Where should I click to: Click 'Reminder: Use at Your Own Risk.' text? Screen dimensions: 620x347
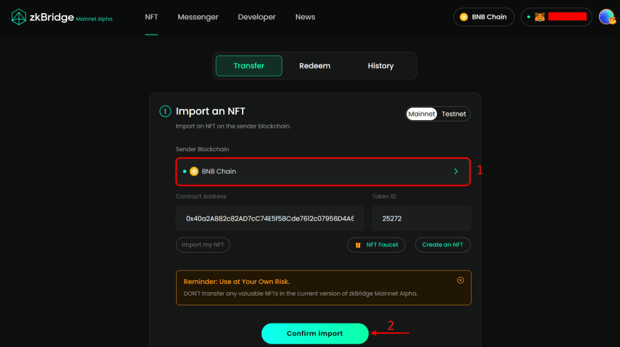coord(236,282)
